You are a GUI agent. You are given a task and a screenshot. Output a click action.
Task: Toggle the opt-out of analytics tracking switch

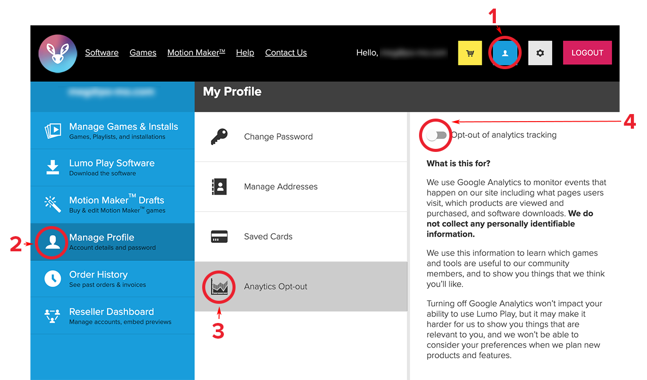click(437, 135)
